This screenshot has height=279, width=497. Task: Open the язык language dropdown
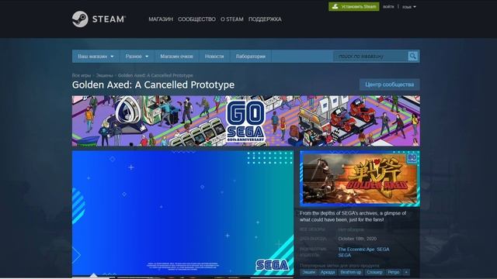pos(409,7)
